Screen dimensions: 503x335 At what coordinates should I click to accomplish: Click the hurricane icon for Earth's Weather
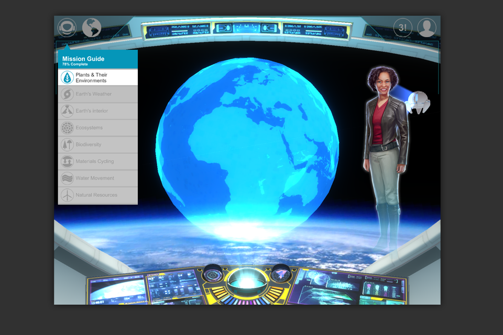point(68,94)
